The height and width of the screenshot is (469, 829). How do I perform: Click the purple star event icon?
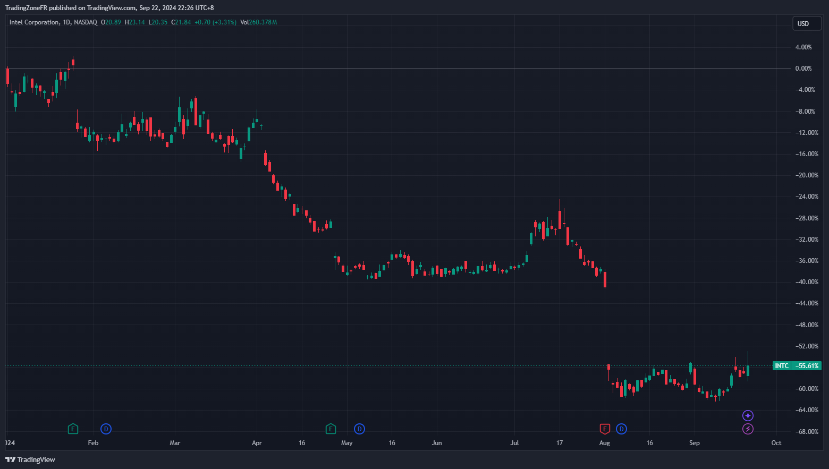click(748, 415)
